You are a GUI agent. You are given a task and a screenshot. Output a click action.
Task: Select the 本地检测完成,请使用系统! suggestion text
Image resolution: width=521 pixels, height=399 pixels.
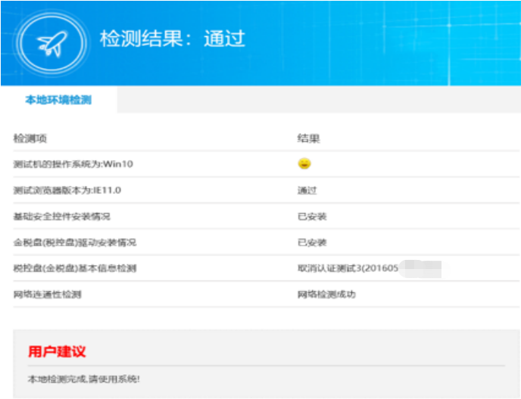click(x=84, y=378)
